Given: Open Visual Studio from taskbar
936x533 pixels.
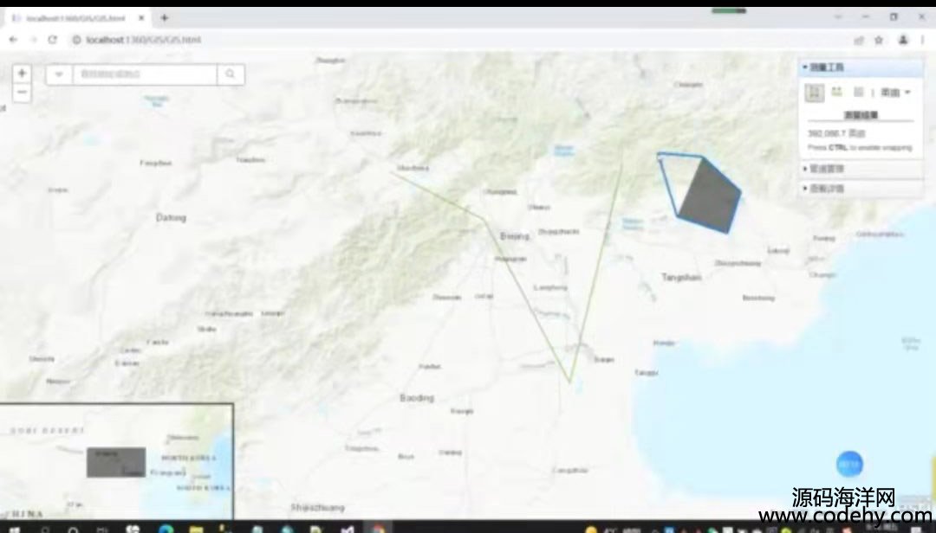Looking at the screenshot, I should (x=348, y=529).
